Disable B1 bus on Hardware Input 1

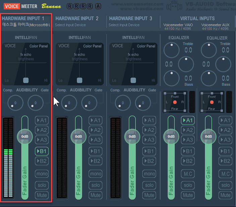point(42,151)
